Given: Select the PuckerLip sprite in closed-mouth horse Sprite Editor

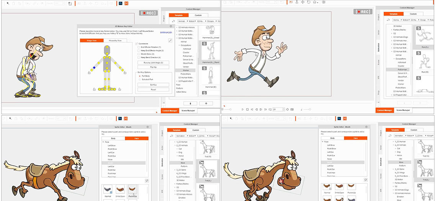Looking at the screenshot, I should coord(133,190).
